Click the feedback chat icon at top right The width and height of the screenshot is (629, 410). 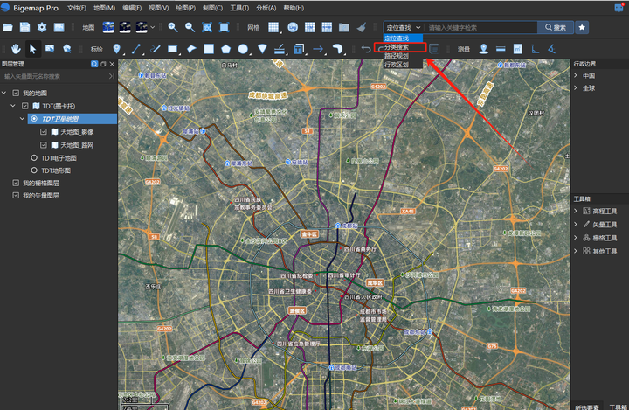coord(619,8)
